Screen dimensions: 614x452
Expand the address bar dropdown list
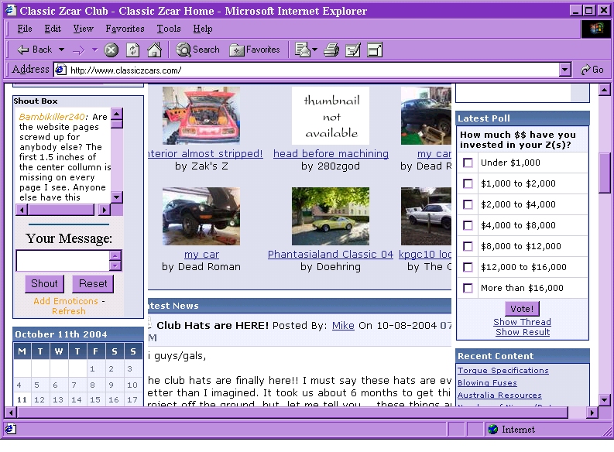pyautogui.click(x=564, y=70)
